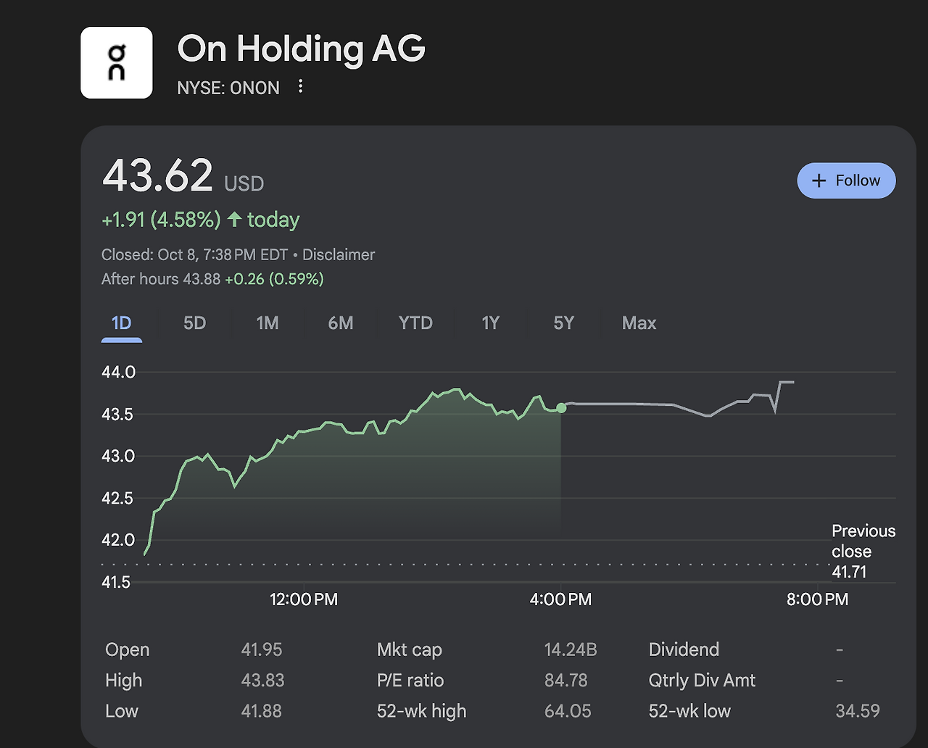
Task: Switch to the 5D chart range
Action: pyautogui.click(x=194, y=323)
